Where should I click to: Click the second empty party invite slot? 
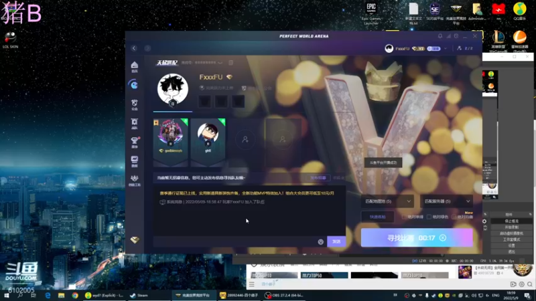pyautogui.click(x=282, y=139)
